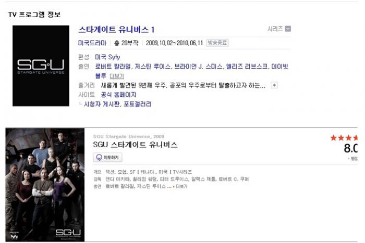Open the 스타게이트 유니버스 1 title link

pyautogui.click(x=116, y=30)
